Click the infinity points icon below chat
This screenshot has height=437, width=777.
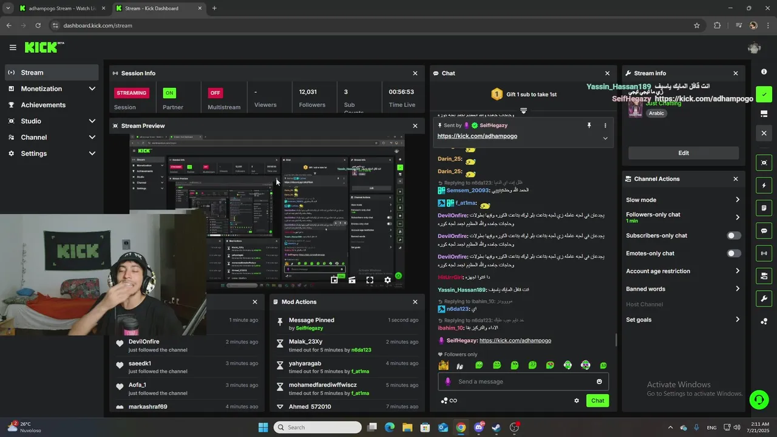pos(449,401)
